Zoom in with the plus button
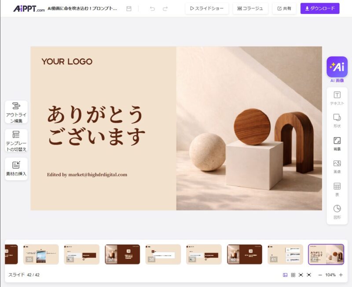This screenshot has width=352, height=287. point(341,275)
